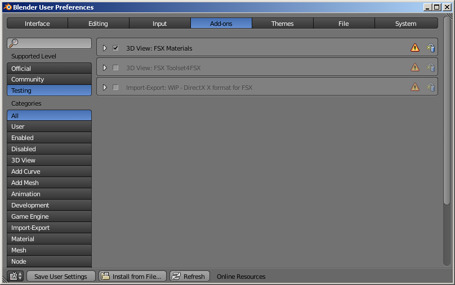455x285 pixels.
Task: Select 3D View category
Action: pos(49,160)
